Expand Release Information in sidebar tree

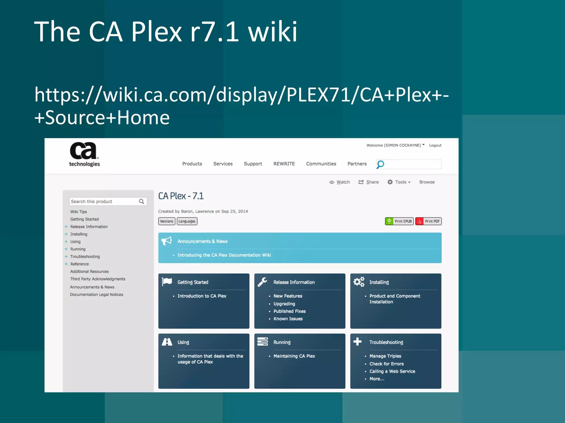(x=66, y=227)
